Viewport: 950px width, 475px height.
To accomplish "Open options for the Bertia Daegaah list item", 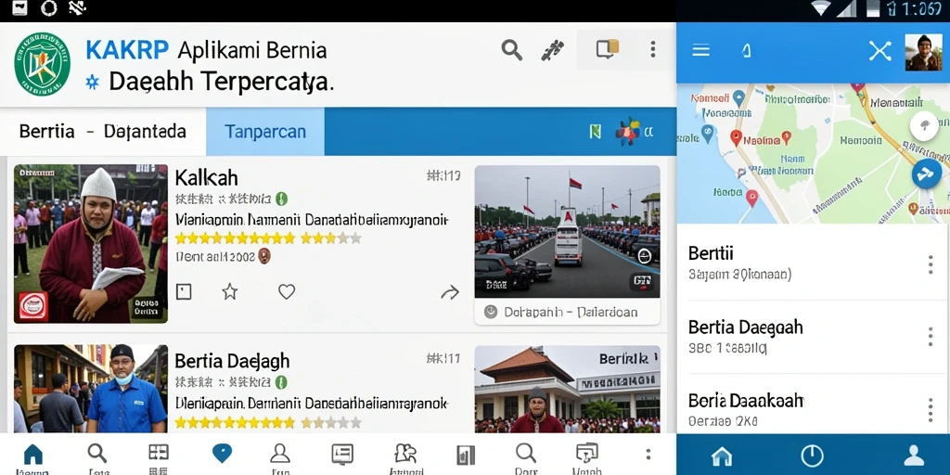I will [x=930, y=337].
